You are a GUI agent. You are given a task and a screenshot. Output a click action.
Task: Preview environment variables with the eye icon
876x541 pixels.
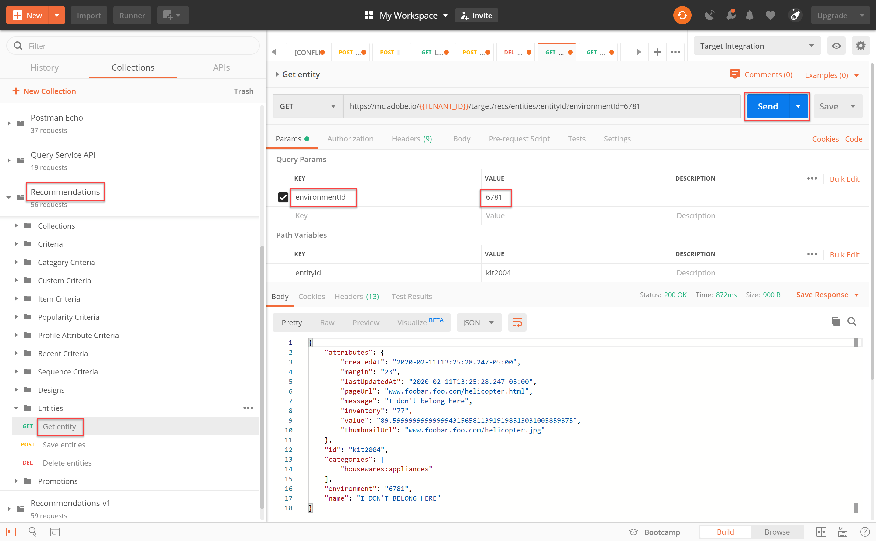836,46
